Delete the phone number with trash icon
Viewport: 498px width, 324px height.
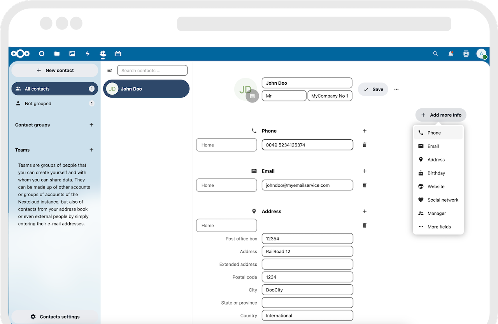click(365, 145)
